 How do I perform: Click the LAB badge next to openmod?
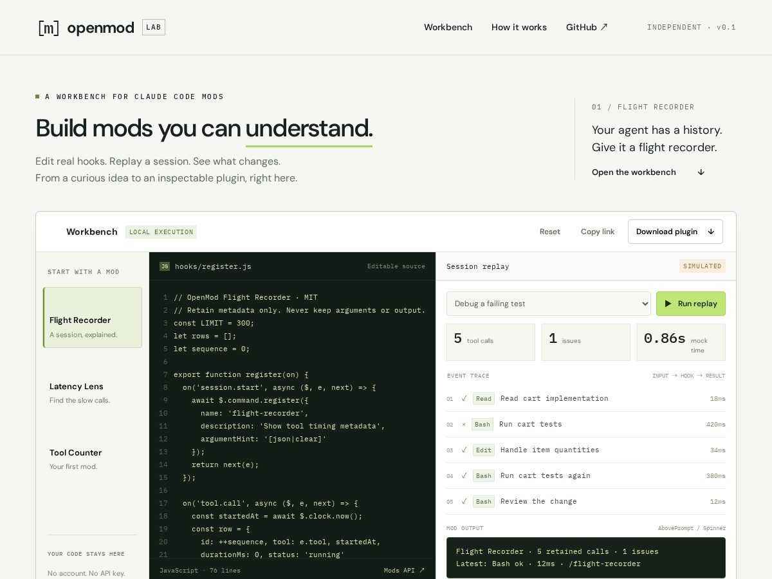coord(154,27)
